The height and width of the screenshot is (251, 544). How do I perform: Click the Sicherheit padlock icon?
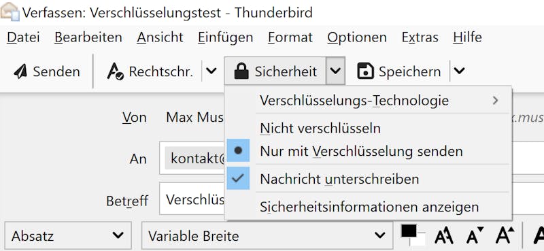pyautogui.click(x=241, y=71)
